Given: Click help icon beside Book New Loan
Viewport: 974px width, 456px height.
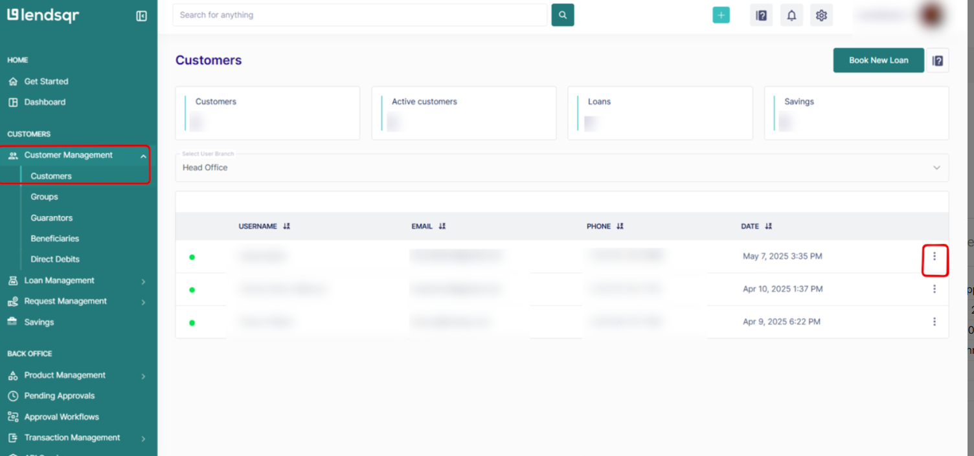Looking at the screenshot, I should point(937,60).
